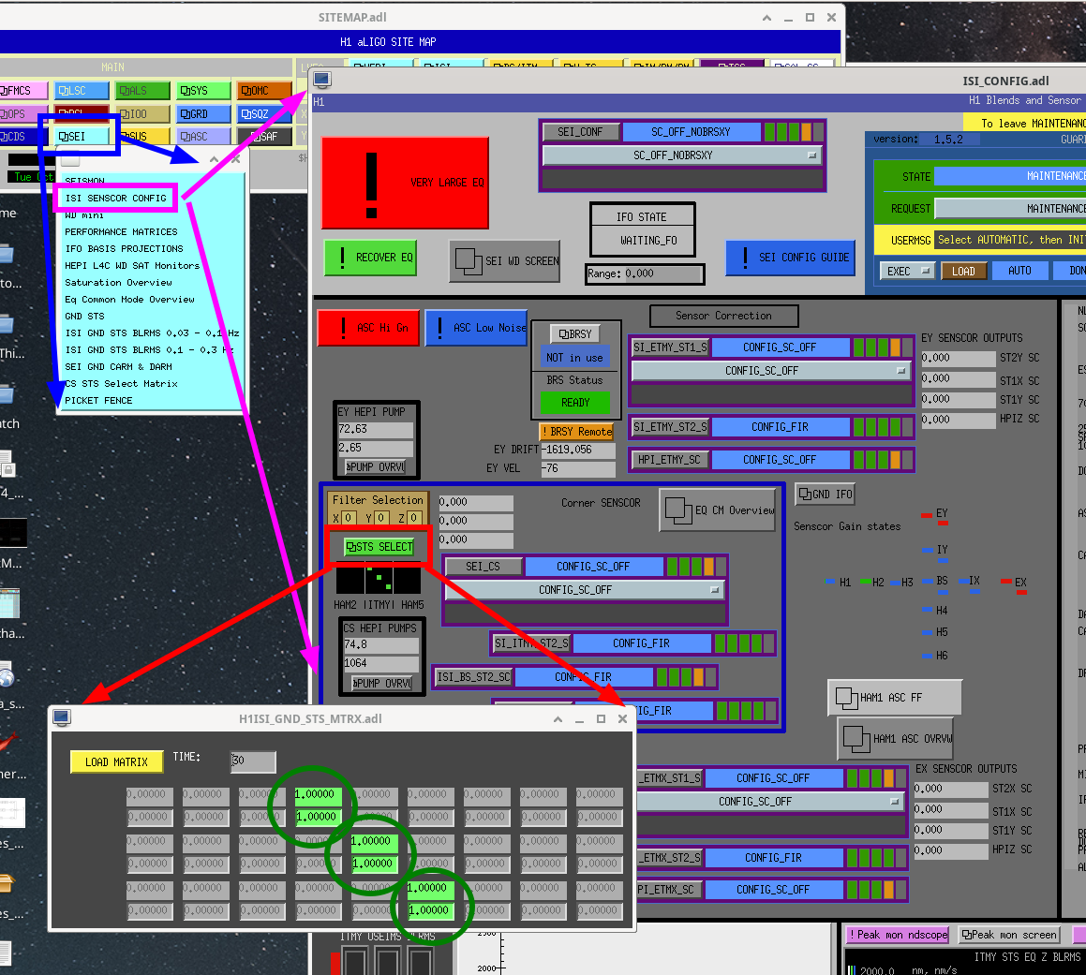Click the matrix TIME input field
Image resolution: width=1086 pixels, height=975 pixels.
click(x=252, y=761)
